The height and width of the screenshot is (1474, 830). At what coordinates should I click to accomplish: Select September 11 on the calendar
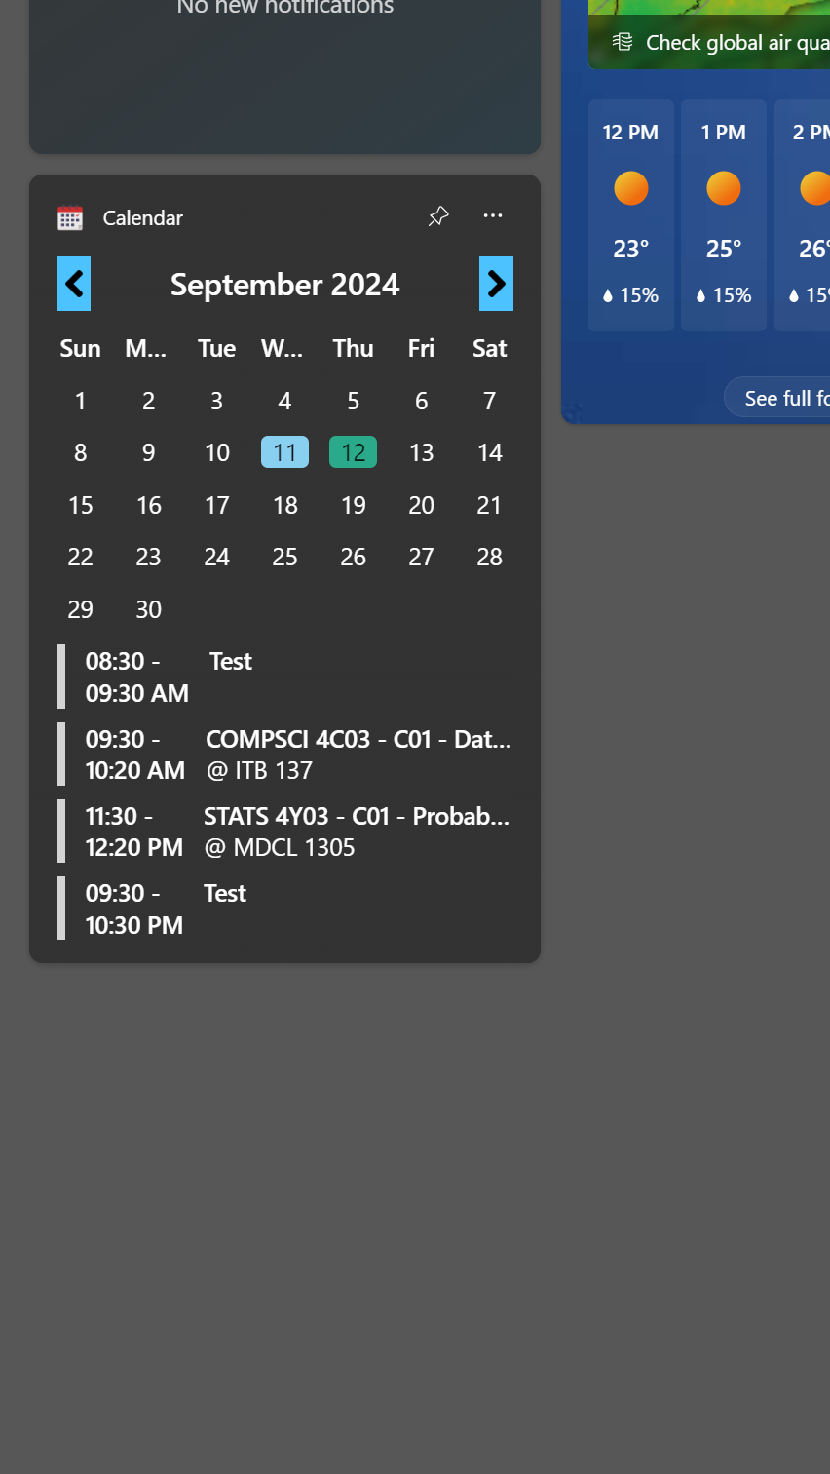pos(284,451)
